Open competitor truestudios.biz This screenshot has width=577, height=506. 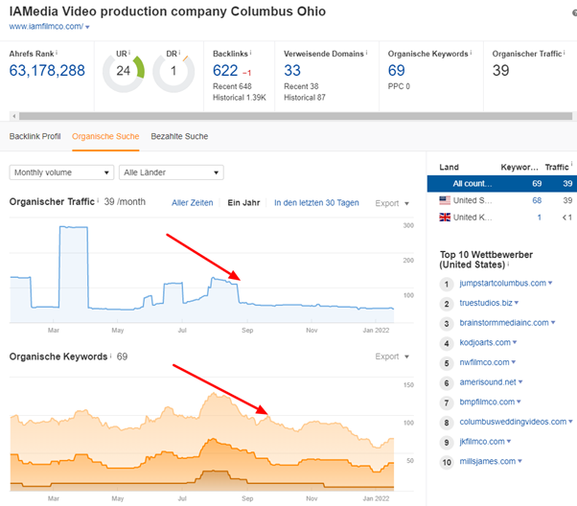[486, 303]
